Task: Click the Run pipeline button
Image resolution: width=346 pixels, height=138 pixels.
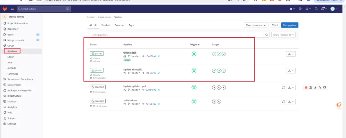Action: [x=290, y=25]
